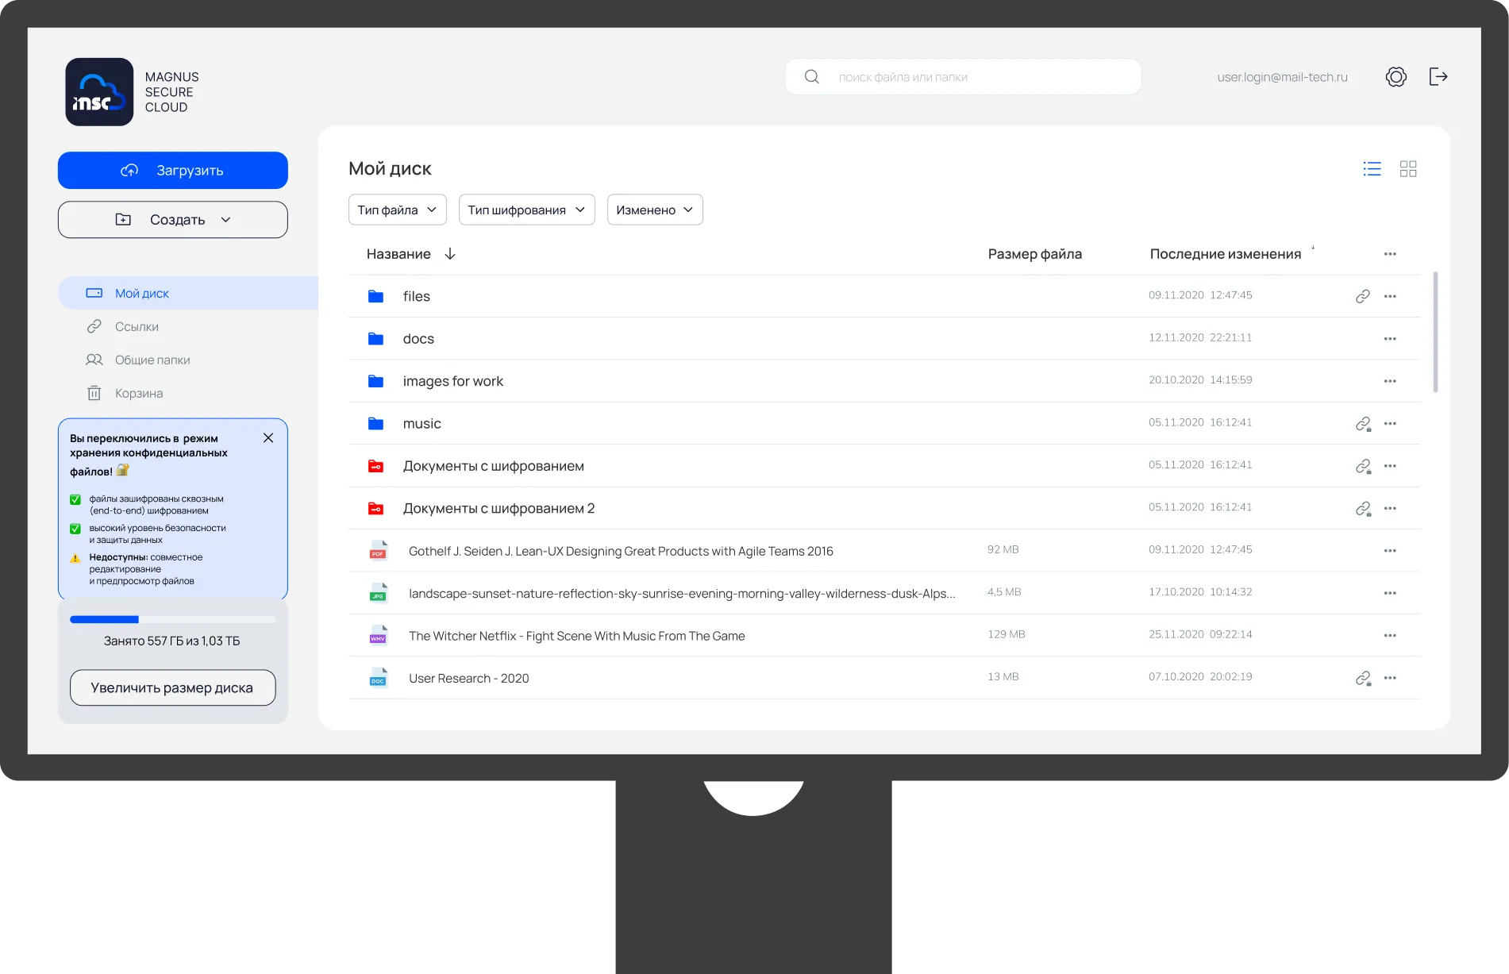The width and height of the screenshot is (1509, 974).
Task: Click the link icon on files folder row
Action: pos(1362,295)
